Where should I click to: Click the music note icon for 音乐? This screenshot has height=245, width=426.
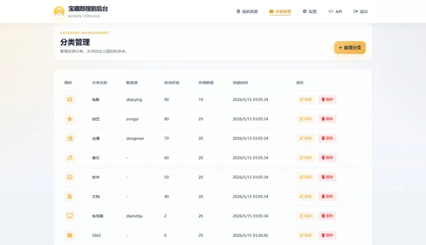point(70,158)
